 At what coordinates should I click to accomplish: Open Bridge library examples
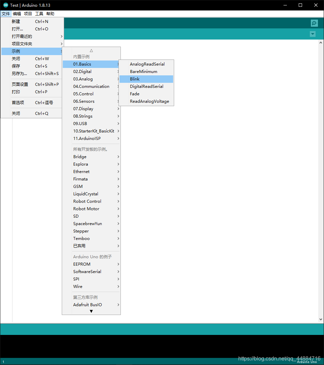91,157
